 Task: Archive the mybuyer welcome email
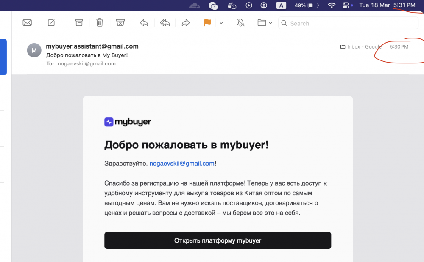click(79, 23)
